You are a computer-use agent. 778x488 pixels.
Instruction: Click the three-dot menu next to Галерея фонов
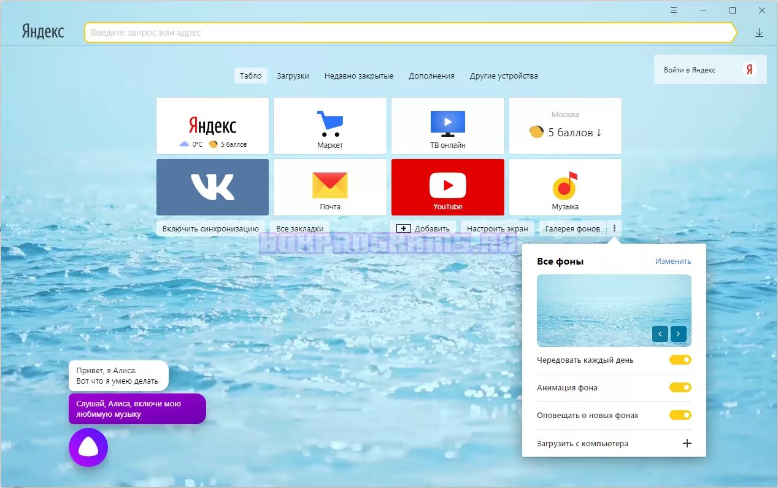pyautogui.click(x=614, y=228)
